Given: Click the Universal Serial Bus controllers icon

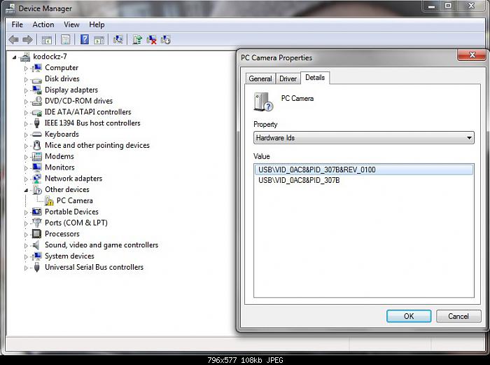Looking at the screenshot, I should click(36, 267).
